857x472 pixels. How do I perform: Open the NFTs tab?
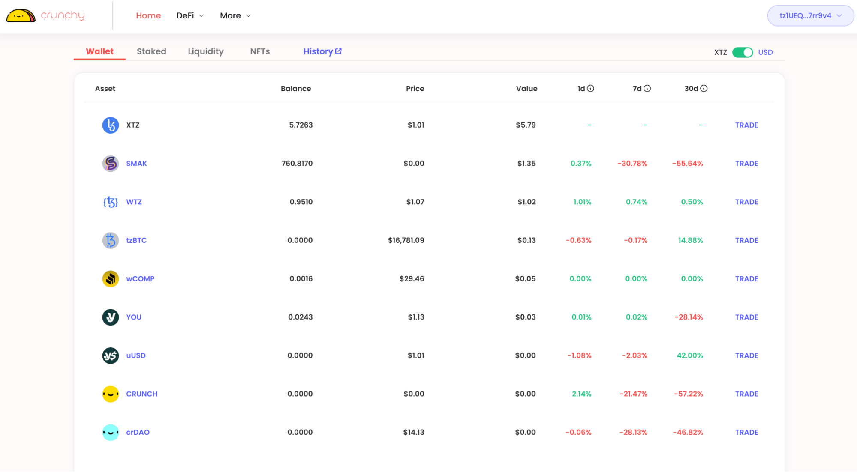pyautogui.click(x=260, y=51)
